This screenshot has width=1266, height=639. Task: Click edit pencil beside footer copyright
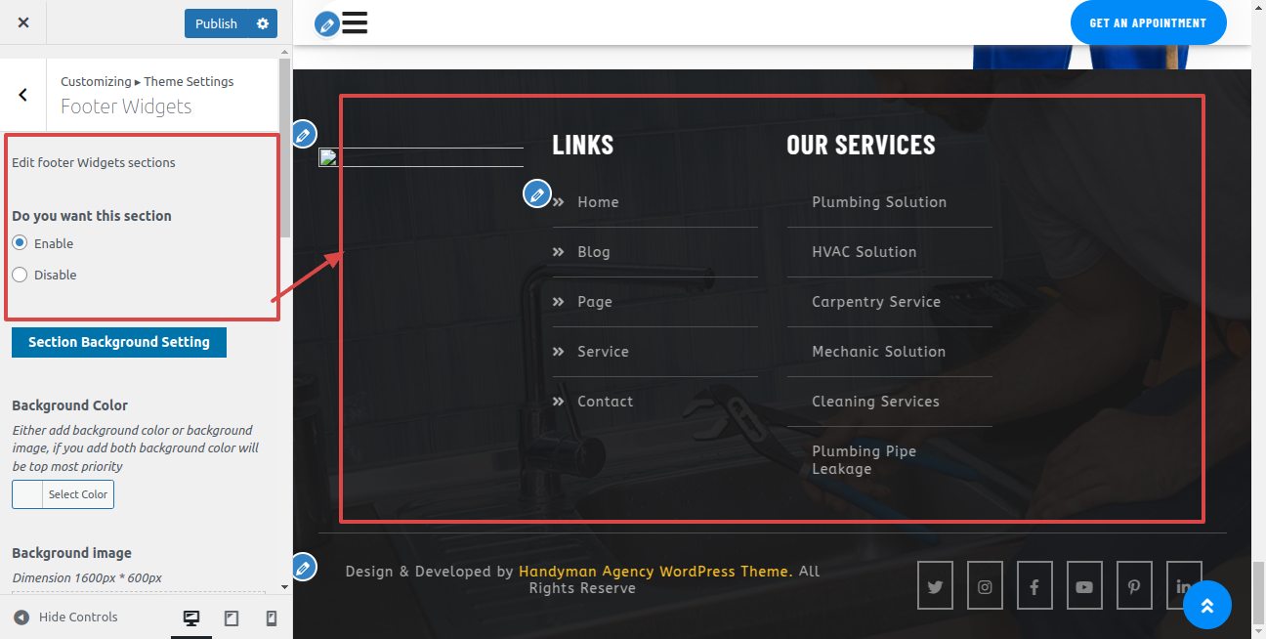[304, 567]
